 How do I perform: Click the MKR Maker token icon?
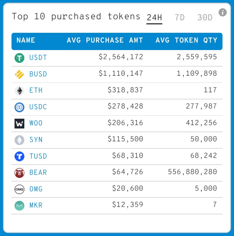[x=20, y=206]
